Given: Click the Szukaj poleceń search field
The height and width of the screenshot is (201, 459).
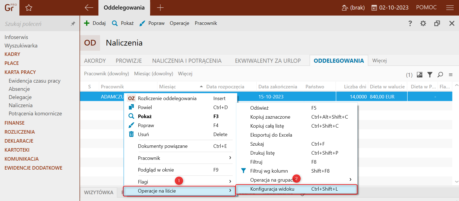Looking at the screenshot, I should click(36, 24).
